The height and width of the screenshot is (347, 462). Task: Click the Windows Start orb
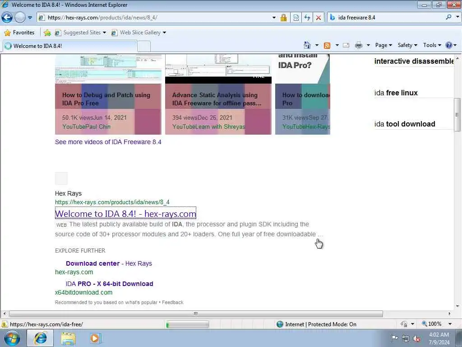(x=12, y=338)
